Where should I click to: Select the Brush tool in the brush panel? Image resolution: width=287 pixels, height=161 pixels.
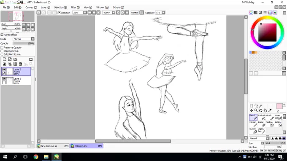coord(270,117)
